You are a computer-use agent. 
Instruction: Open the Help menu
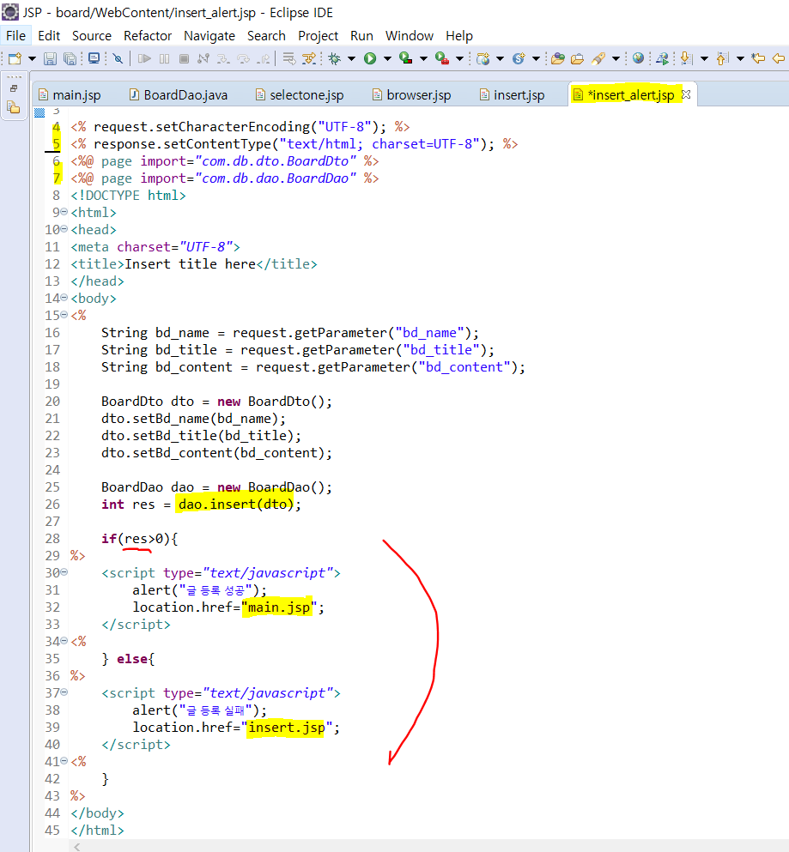[459, 36]
